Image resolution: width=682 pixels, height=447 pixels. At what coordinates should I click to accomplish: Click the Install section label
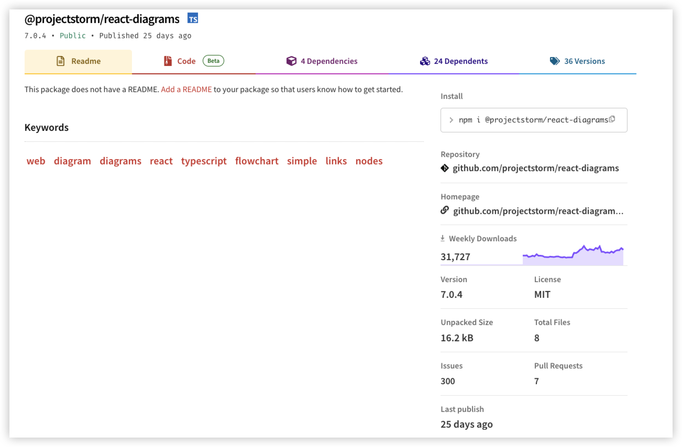pos(452,96)
